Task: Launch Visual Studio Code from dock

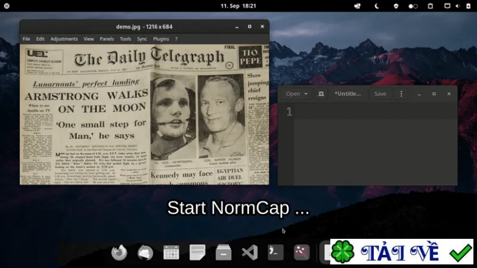Action: (249, 253)
